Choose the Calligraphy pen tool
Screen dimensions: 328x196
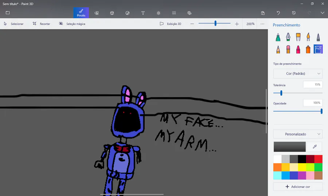click(x=288, y=37)
